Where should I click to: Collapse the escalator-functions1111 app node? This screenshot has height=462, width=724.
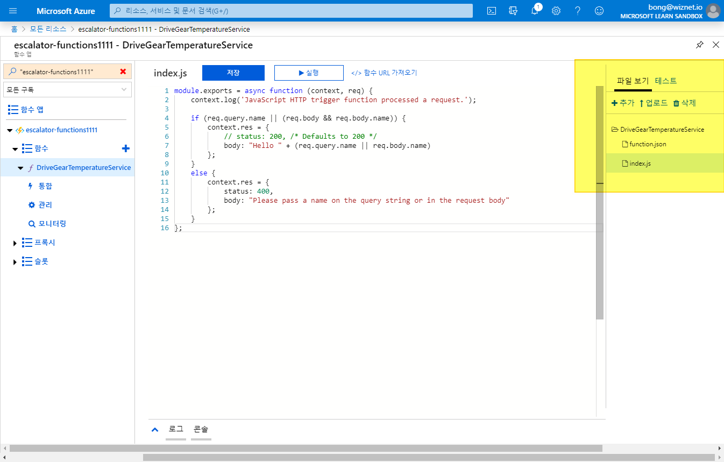click(10, 130)
